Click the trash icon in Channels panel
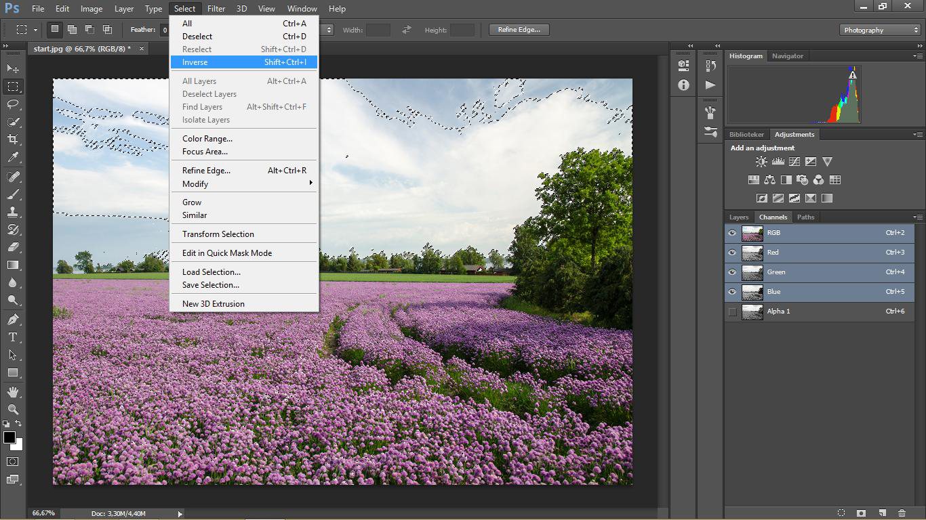This screenshot has height=520, width=926. click(x=902, y=513)
